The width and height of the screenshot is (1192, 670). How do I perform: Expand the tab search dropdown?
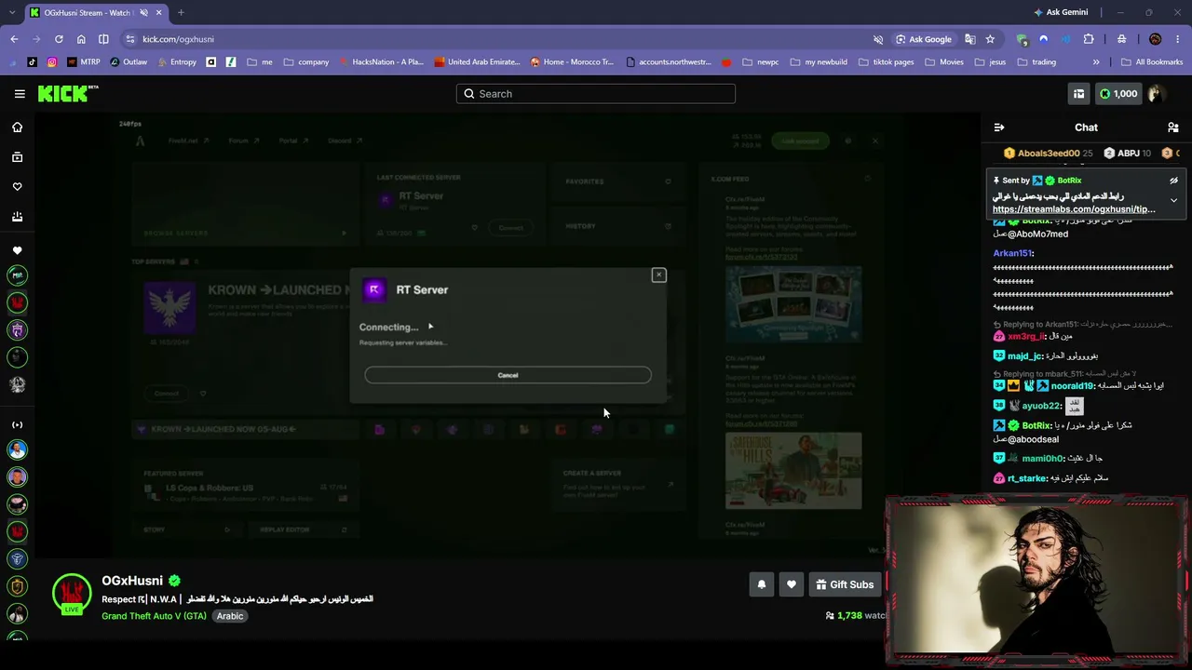[x=13, y=12]
